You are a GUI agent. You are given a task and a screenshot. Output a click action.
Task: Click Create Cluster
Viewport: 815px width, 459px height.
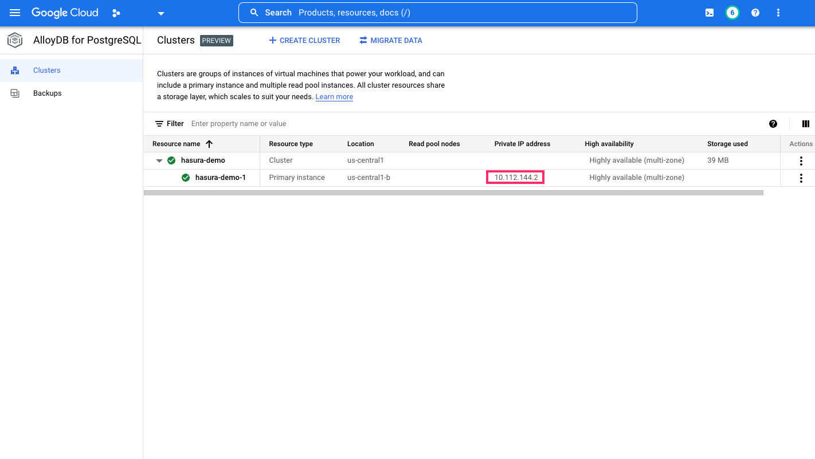point(304,40)
